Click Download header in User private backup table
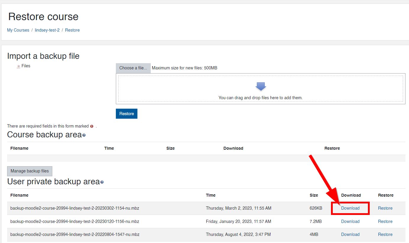The image size is (409, 243). click(x=351, y=195)
